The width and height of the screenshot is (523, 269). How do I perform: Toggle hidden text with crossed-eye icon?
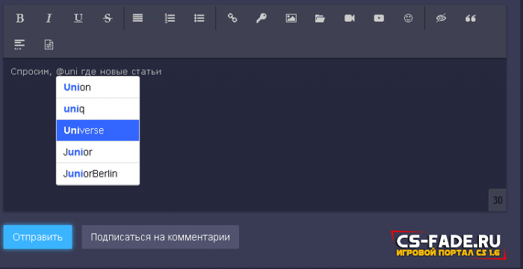pyautogui.click(x=441, y=19)
